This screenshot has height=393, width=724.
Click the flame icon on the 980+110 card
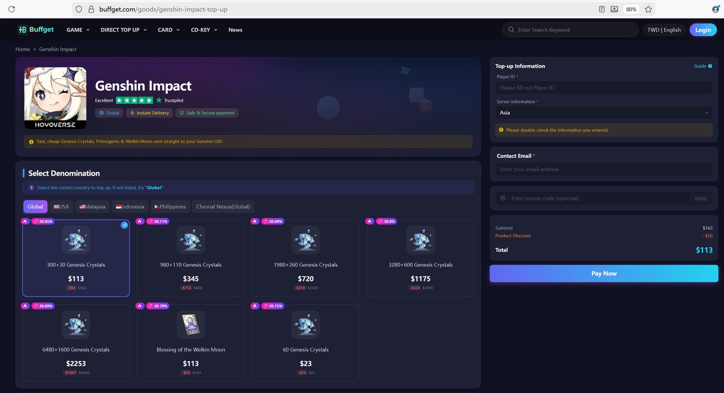[x=140, y=221]
